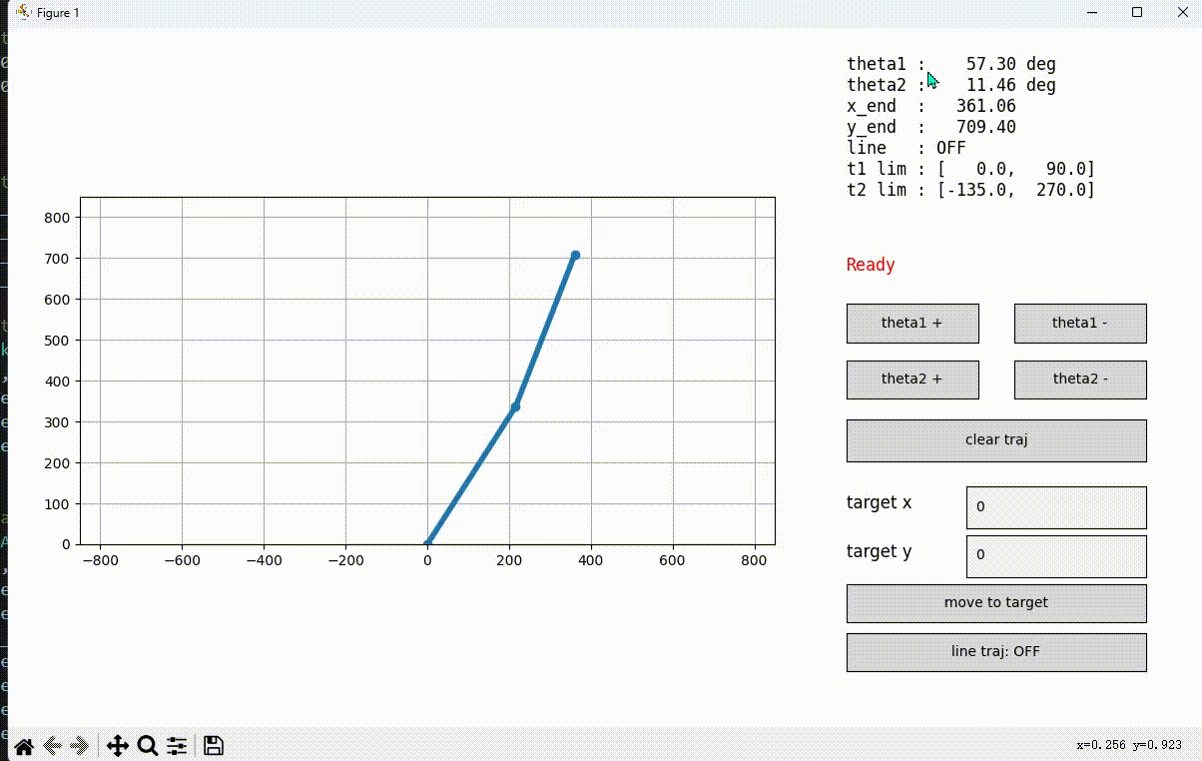This screenshot has width=1202, height=761.
Task: Click move to target button
Action: pyautogui.click(x=996, y=603)
